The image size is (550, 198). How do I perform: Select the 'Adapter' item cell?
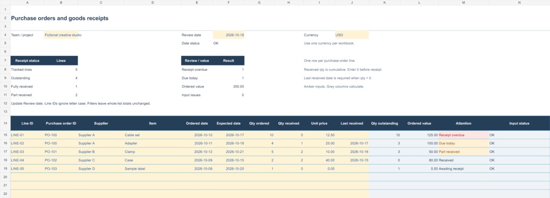153,143
